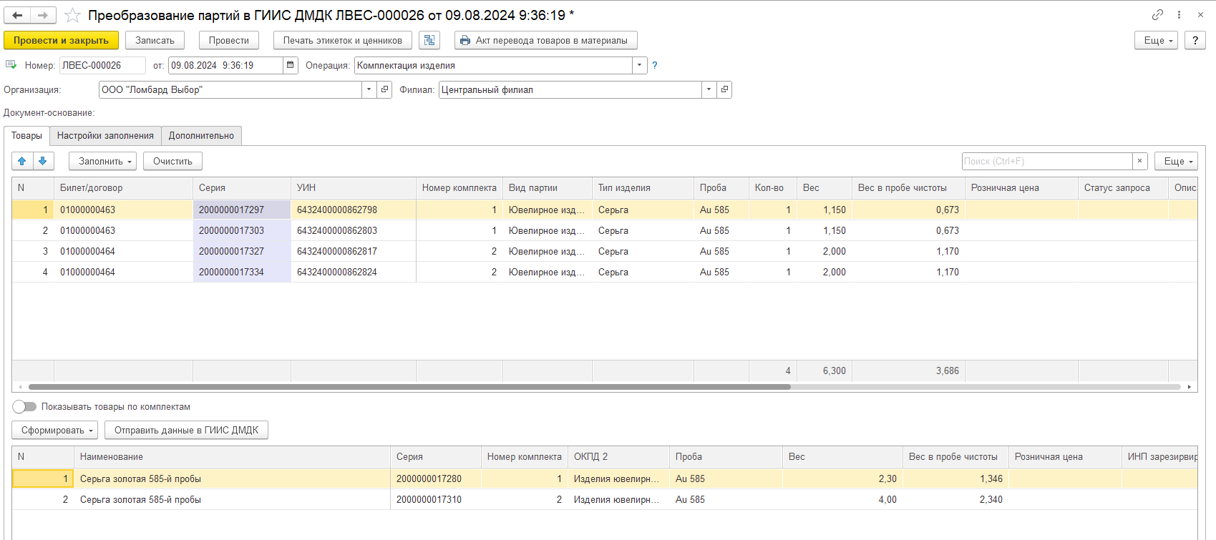The image size is (1216, 540).
Task: Click the Розничная цена header in goods table
Action: (1021, 187)
